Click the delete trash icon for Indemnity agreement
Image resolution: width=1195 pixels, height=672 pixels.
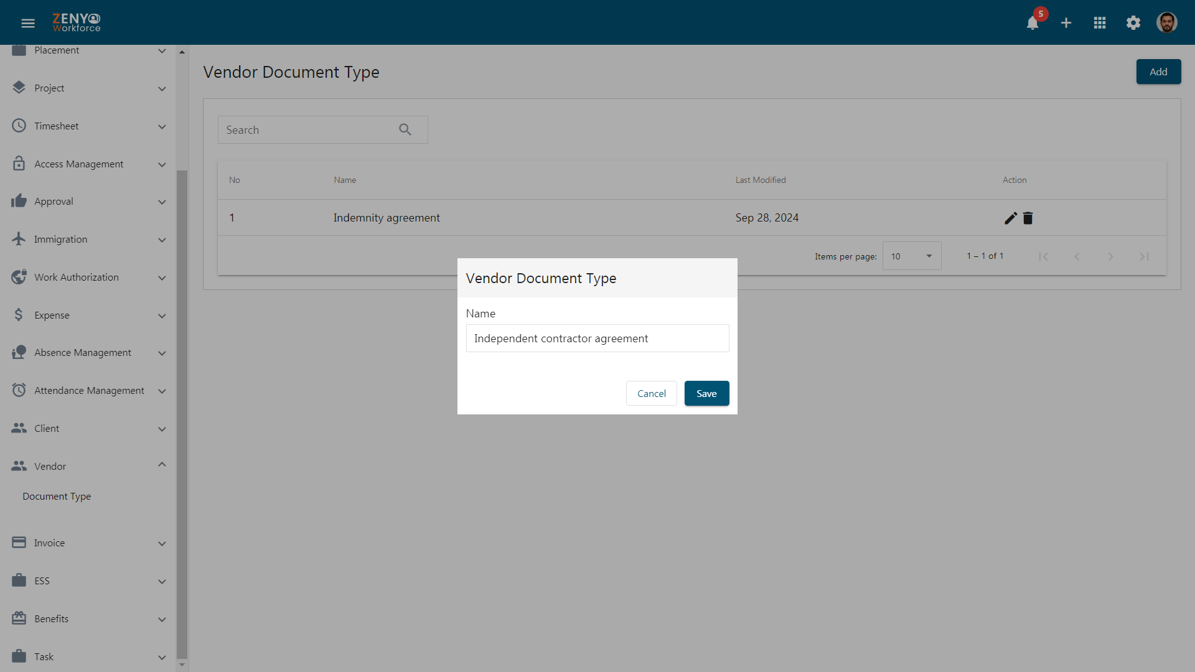tap(1028, 217)
